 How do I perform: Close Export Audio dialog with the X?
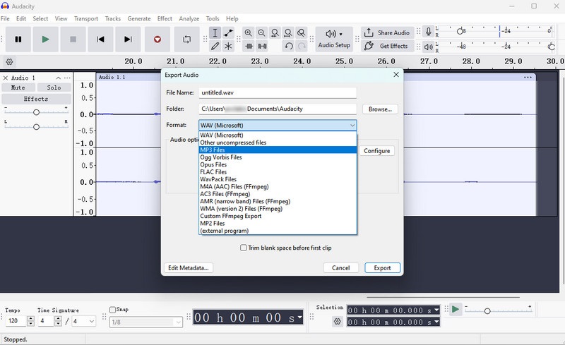pos(396,75)
